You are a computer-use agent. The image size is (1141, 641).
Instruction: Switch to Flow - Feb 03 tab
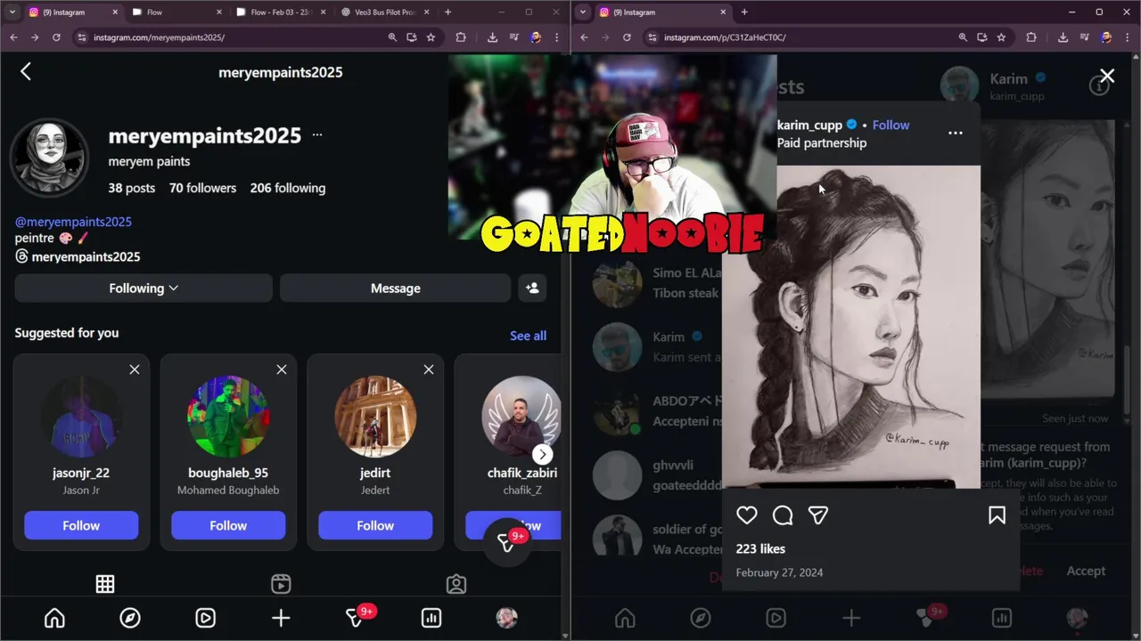click(x=281, y=12)
